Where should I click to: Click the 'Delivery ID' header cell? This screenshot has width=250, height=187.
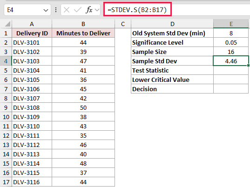(32, 33)
